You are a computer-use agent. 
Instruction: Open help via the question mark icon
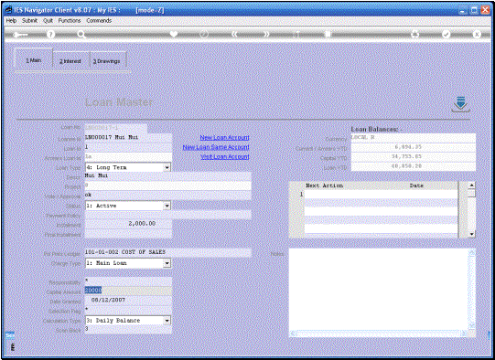pyautogui.click(x=50, y=35)
